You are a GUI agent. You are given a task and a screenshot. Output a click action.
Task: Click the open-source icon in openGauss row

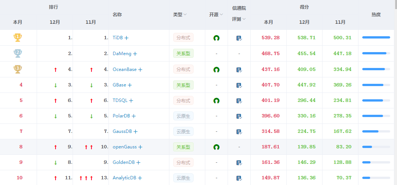pyautogui.click(x=216, y=147)
